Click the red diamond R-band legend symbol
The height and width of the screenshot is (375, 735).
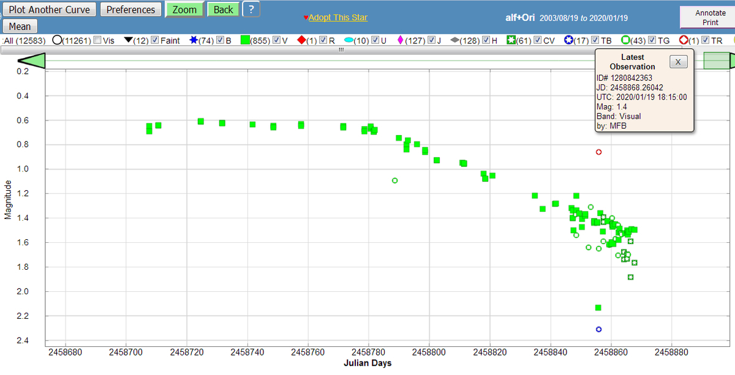point(301,40)
